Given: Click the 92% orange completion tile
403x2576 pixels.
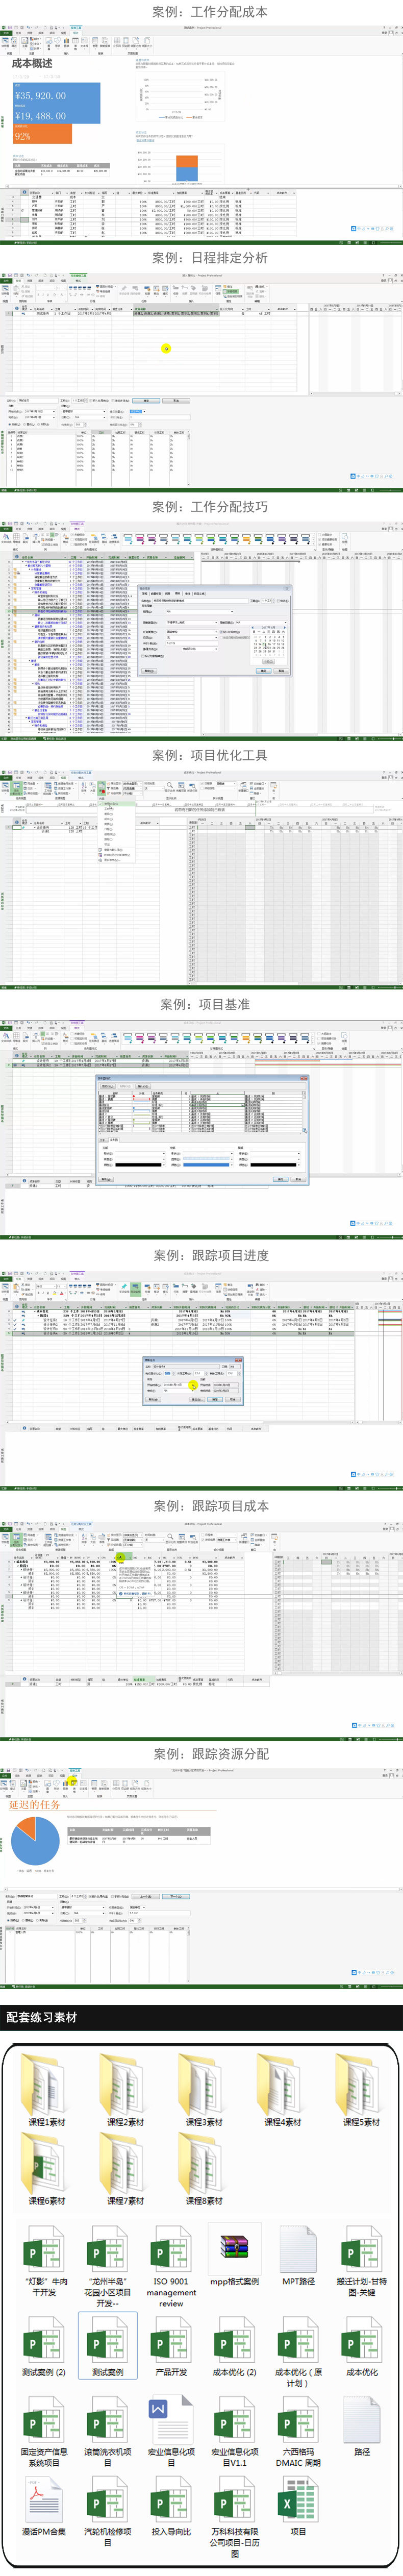Looking at the screenshot, I should click(x=42, y=134).
